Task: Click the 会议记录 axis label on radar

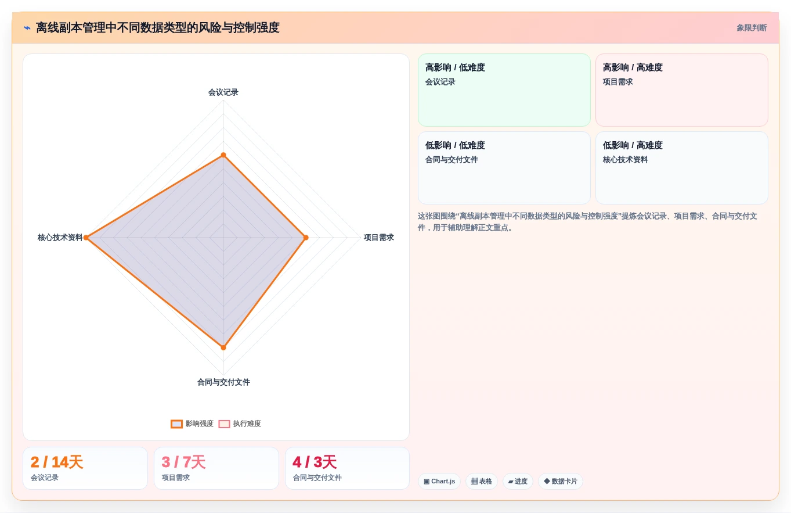Action: click(223, 92)
